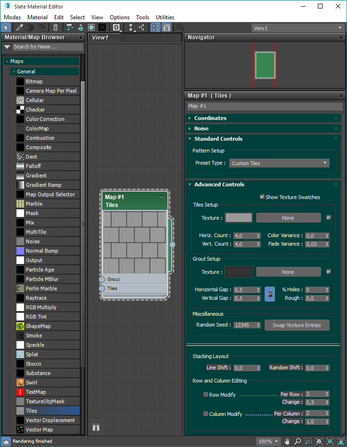Screen dimensions: 347x447
Task: Select the eyedropper Pick Material tool
Action: (20, 28)
